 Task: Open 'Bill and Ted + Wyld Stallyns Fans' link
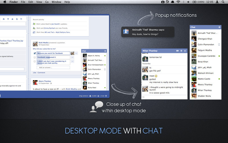point(58,32)
